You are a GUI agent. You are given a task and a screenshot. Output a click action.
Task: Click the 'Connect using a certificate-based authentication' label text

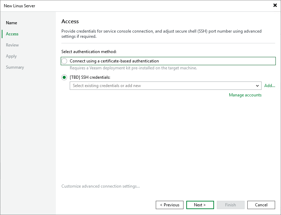(x=114, y=61)
